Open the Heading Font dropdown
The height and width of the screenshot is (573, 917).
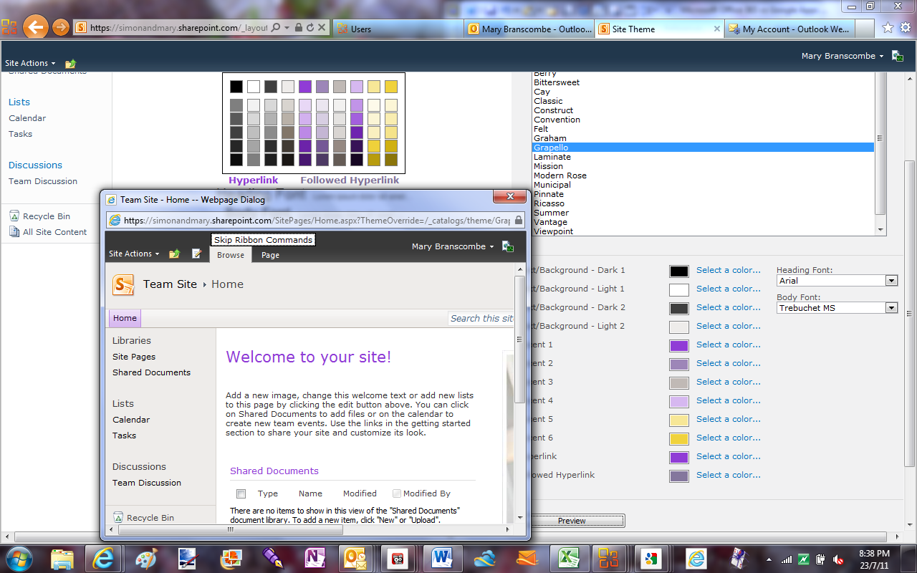coord(891,281)
